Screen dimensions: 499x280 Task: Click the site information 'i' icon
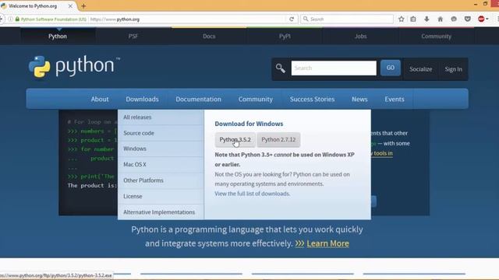[x=10, y=19]
